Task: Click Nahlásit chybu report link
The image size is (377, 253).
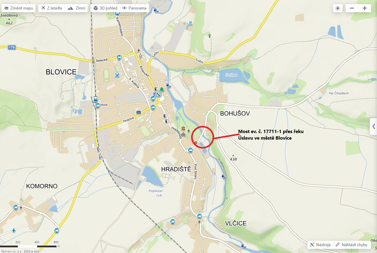Action: 352,245
